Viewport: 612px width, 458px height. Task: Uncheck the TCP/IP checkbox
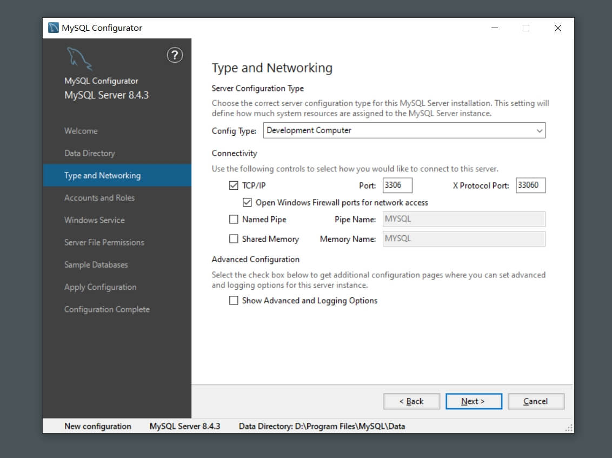[234, 185]
